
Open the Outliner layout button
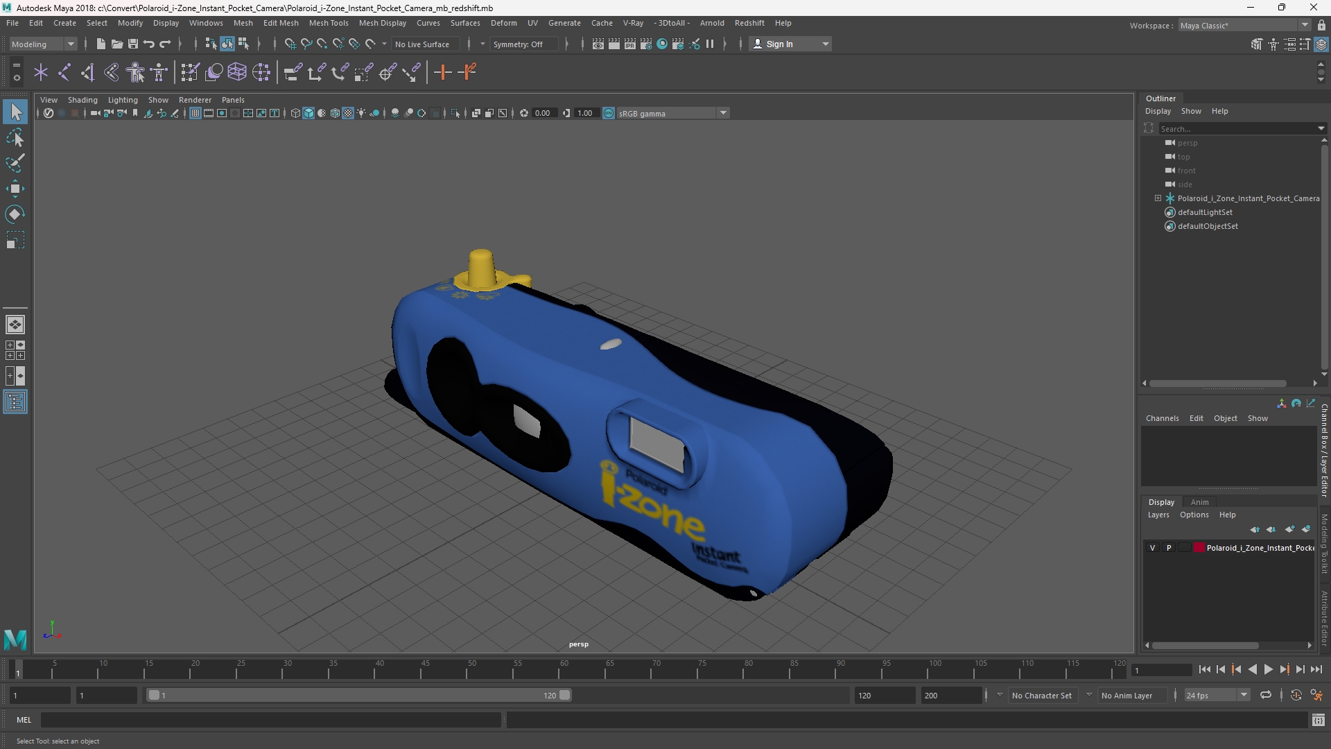coord(15,402)
